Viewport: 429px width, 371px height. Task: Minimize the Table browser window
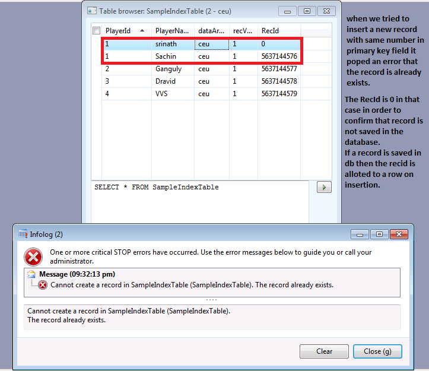[287, 11]
